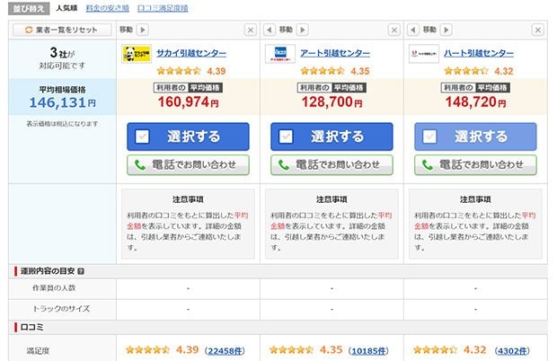Sort by 人気順

coord(66,8)
